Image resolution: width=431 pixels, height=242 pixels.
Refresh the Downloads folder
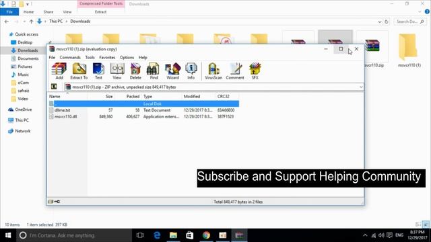(387, 22)
